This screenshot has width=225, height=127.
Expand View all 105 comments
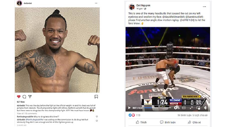pos(27,113)
